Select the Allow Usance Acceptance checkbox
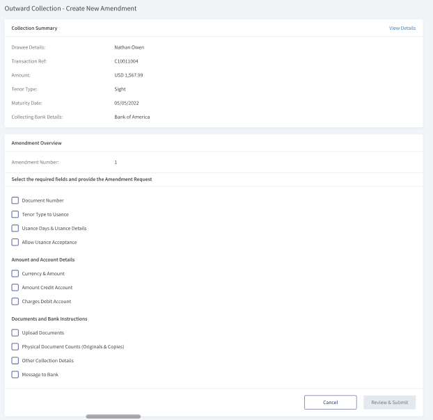 pos(15,242)
